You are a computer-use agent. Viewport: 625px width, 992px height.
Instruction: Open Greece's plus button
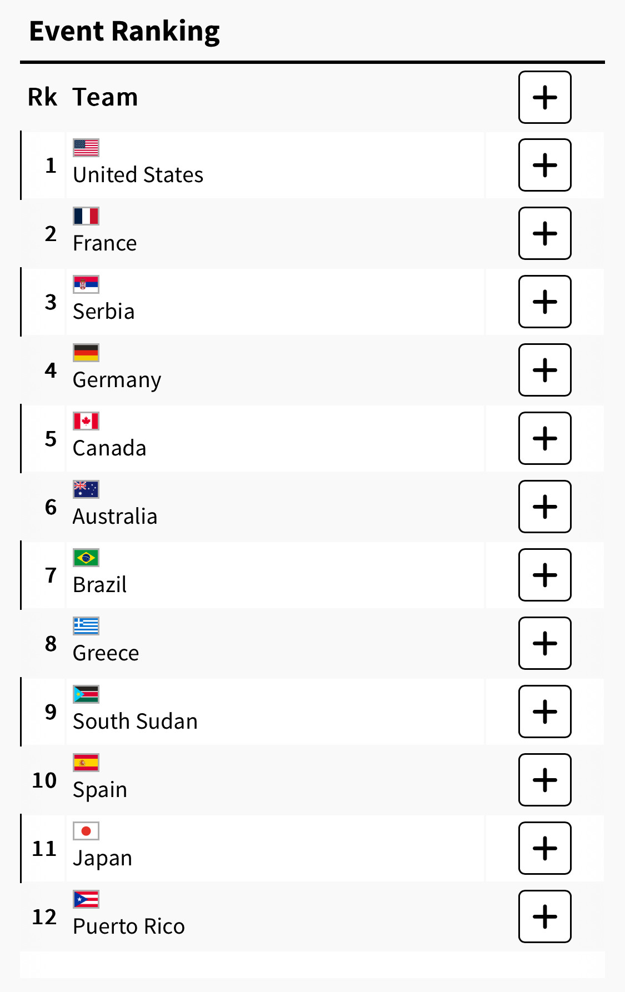click(x=544, y=643)
